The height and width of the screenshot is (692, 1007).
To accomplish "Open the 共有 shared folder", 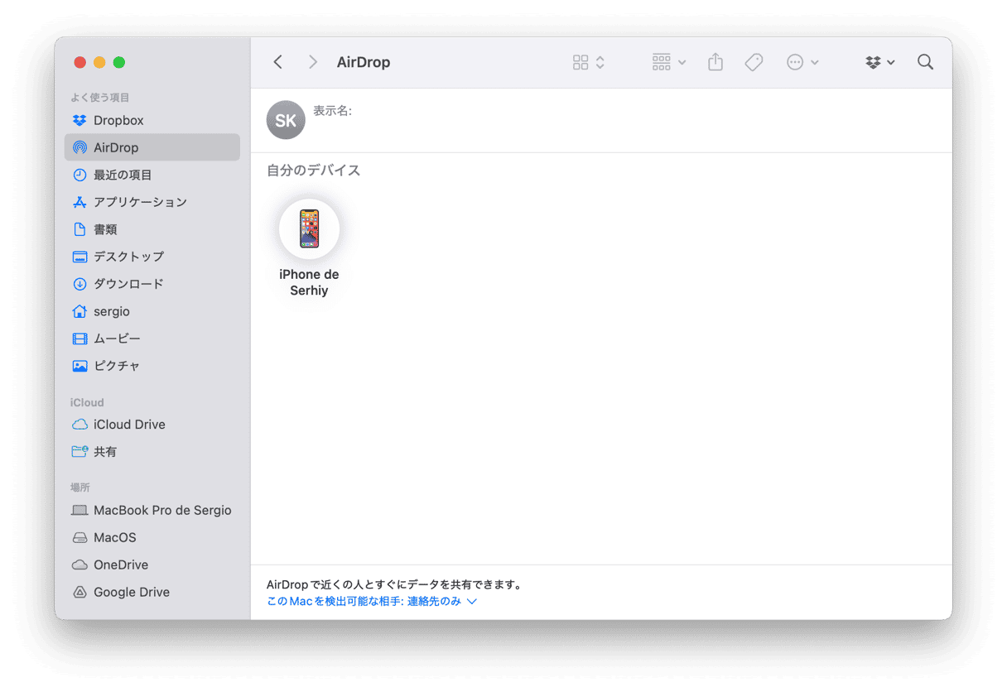I will coord(152,452).
